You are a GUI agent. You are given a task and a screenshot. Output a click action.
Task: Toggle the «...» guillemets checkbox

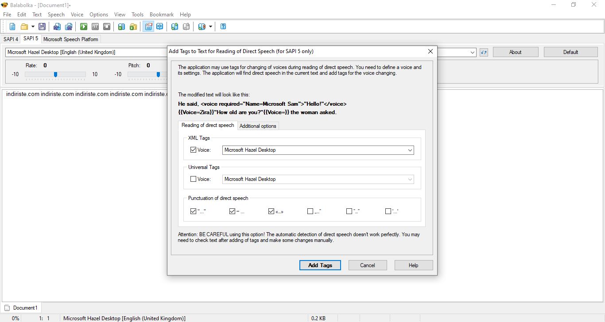click(x=271, y=211)
